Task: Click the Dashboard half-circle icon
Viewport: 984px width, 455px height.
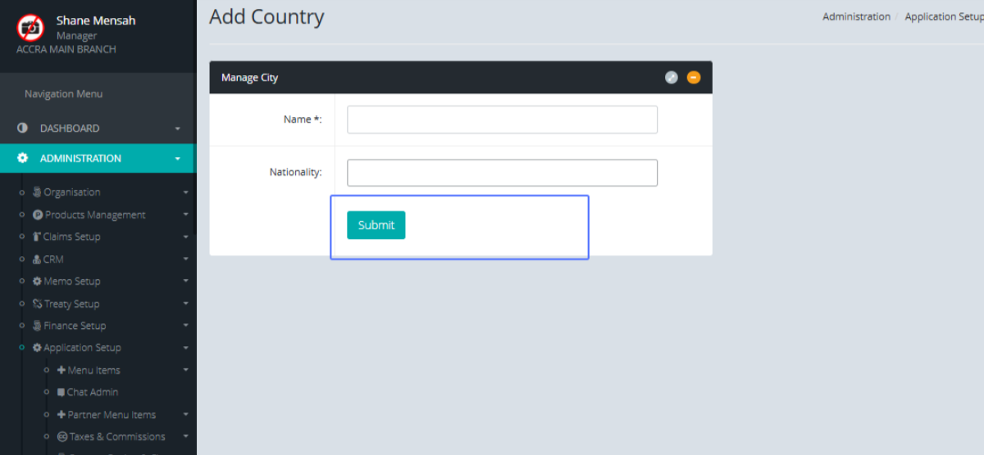Action: pyautogui.click(x=22, y=128)
